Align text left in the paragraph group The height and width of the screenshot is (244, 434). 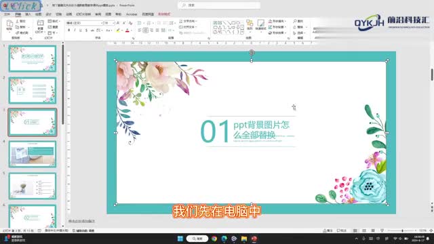(140, 30)
